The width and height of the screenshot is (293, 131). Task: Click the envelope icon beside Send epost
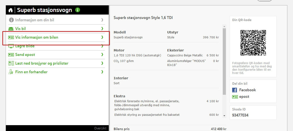point(11,55)
